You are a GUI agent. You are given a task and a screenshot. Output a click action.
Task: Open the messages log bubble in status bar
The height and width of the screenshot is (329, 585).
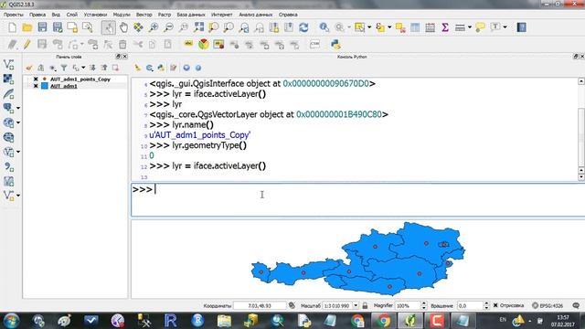point(576,305)
